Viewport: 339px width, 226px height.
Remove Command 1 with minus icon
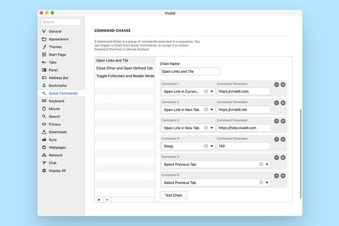coord(276,84)
